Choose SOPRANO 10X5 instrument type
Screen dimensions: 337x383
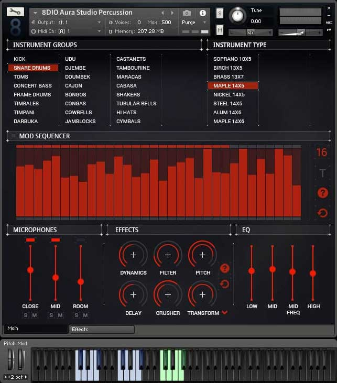(x=232, y=59)
